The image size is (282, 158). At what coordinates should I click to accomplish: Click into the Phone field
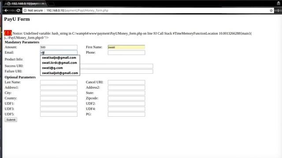tap(126, 53)
